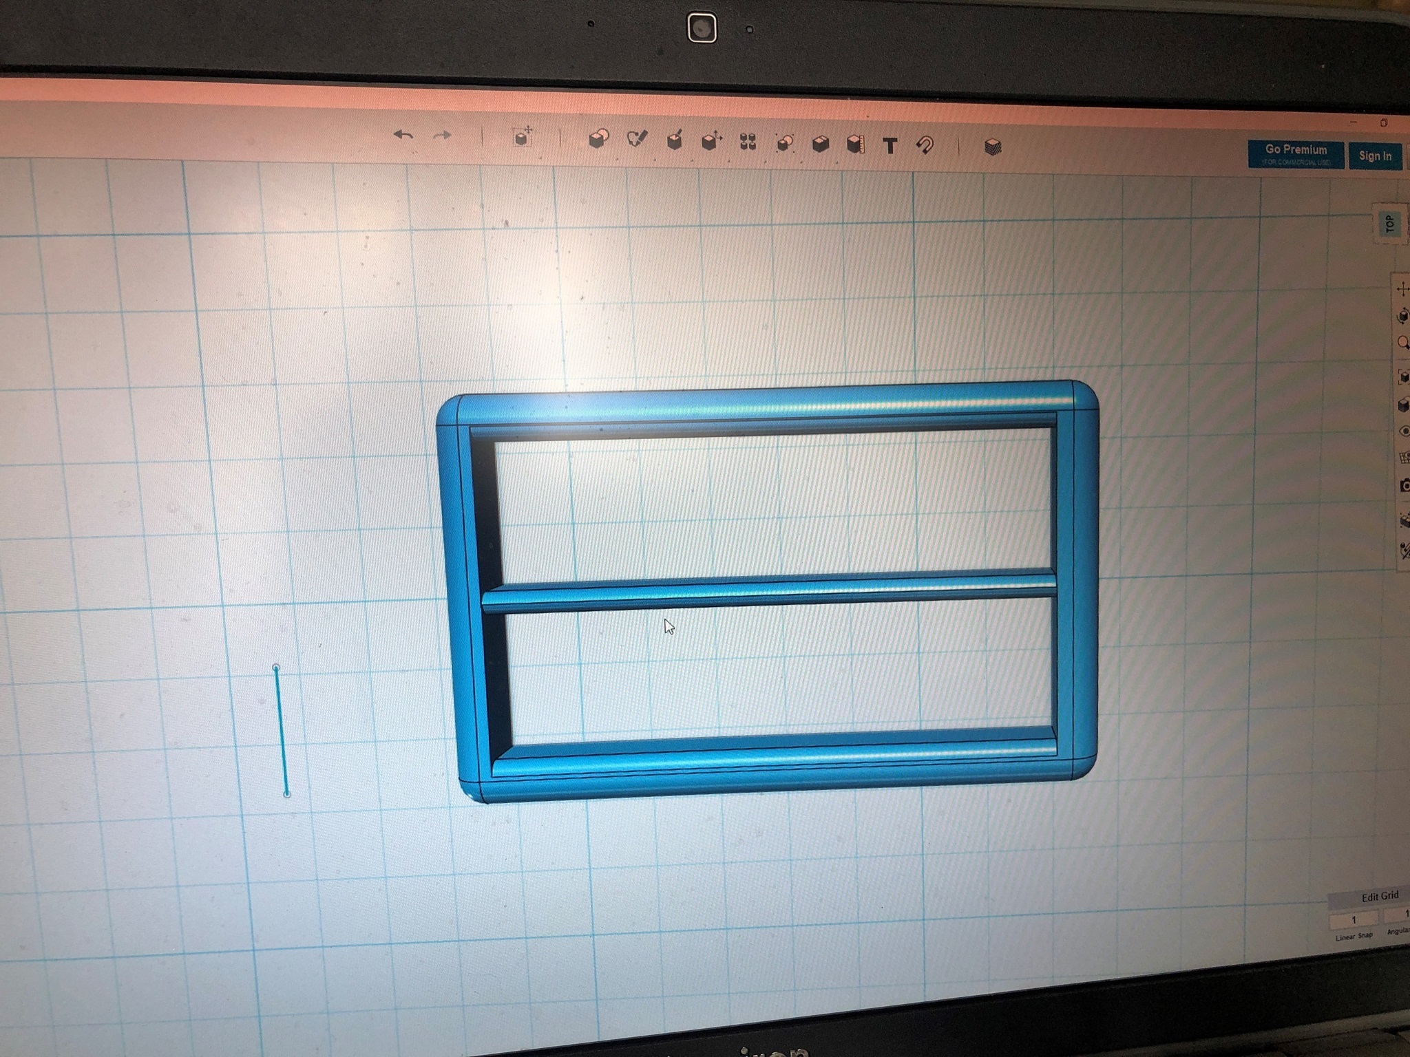Click the Angular snap value field
1410x1057 pixels.
click(x=1398, y=916)
